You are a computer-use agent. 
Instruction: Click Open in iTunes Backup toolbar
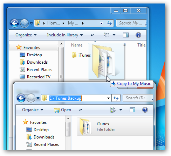[62, 110]
